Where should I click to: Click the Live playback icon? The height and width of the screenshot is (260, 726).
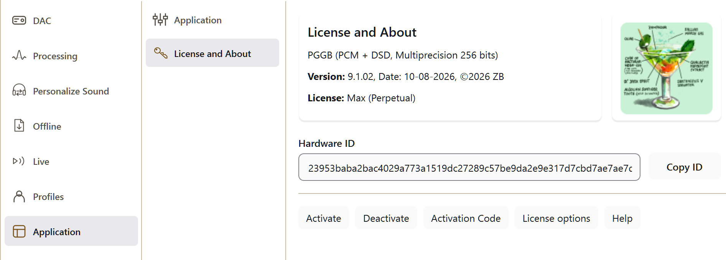[19, 161]
